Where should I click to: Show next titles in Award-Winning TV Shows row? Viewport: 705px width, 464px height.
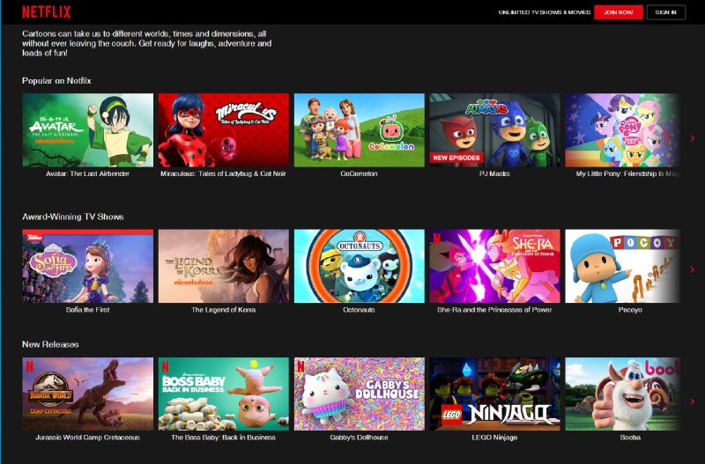coord(693,269)
